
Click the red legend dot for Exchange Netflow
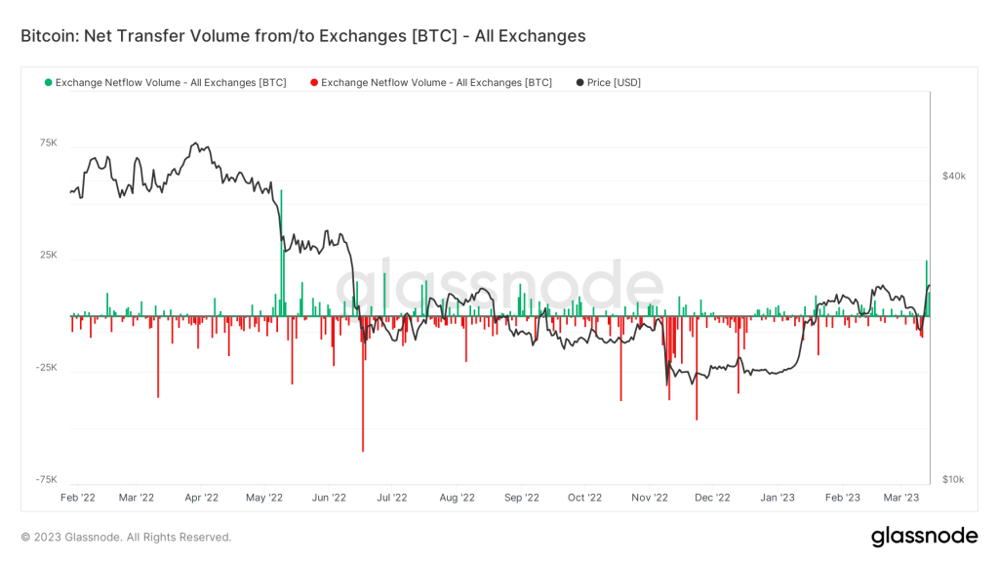coord(314,83)
